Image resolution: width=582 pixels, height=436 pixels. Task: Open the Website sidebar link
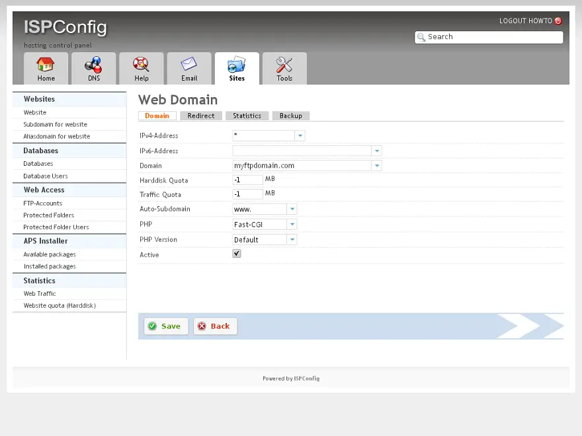point(35,113)
